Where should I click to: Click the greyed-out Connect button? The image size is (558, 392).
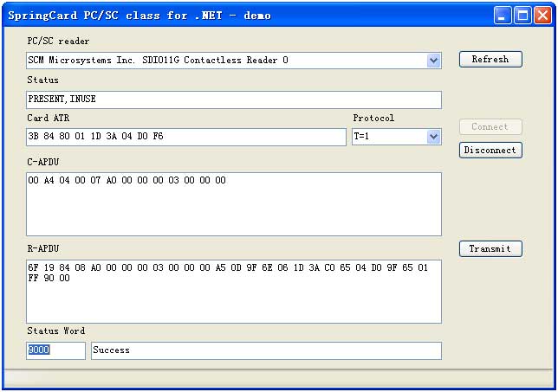coord(490,126)
